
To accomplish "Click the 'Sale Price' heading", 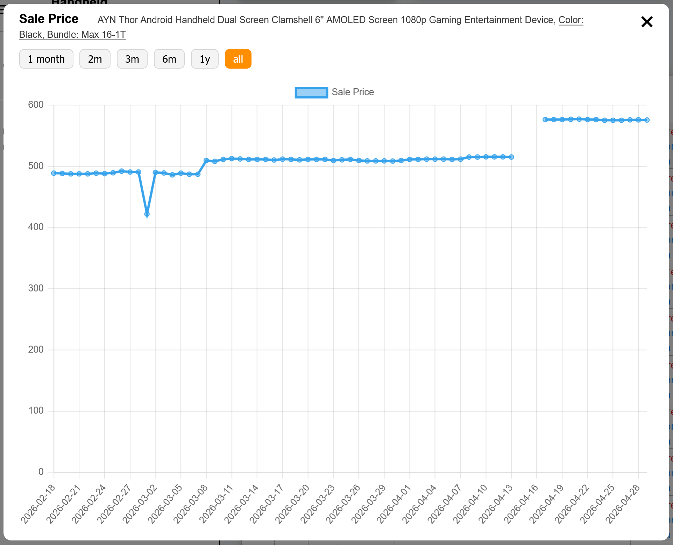I will (x=49, y=19).
